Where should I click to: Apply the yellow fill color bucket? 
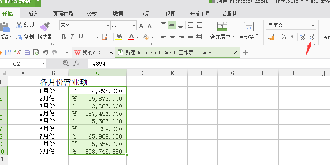click(x=119, y=37)
